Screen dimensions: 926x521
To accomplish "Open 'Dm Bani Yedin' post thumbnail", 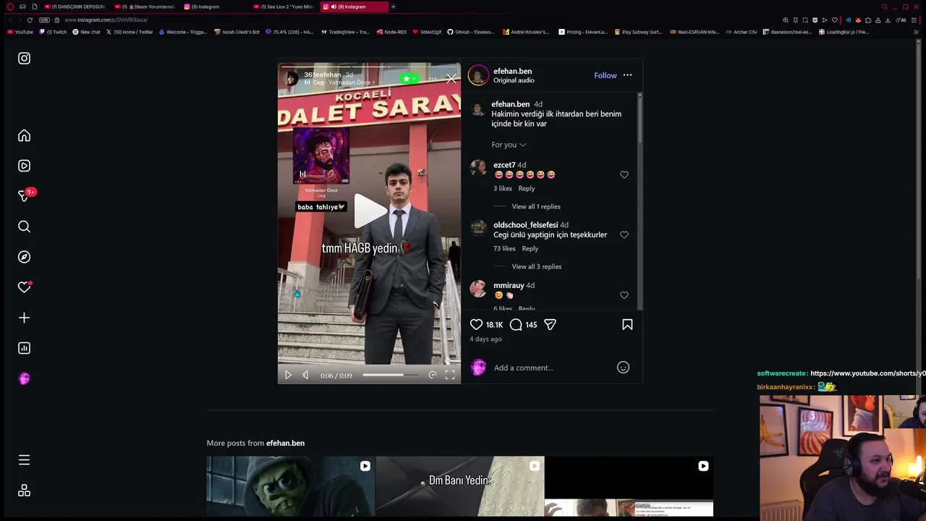I will click(460, 486).
